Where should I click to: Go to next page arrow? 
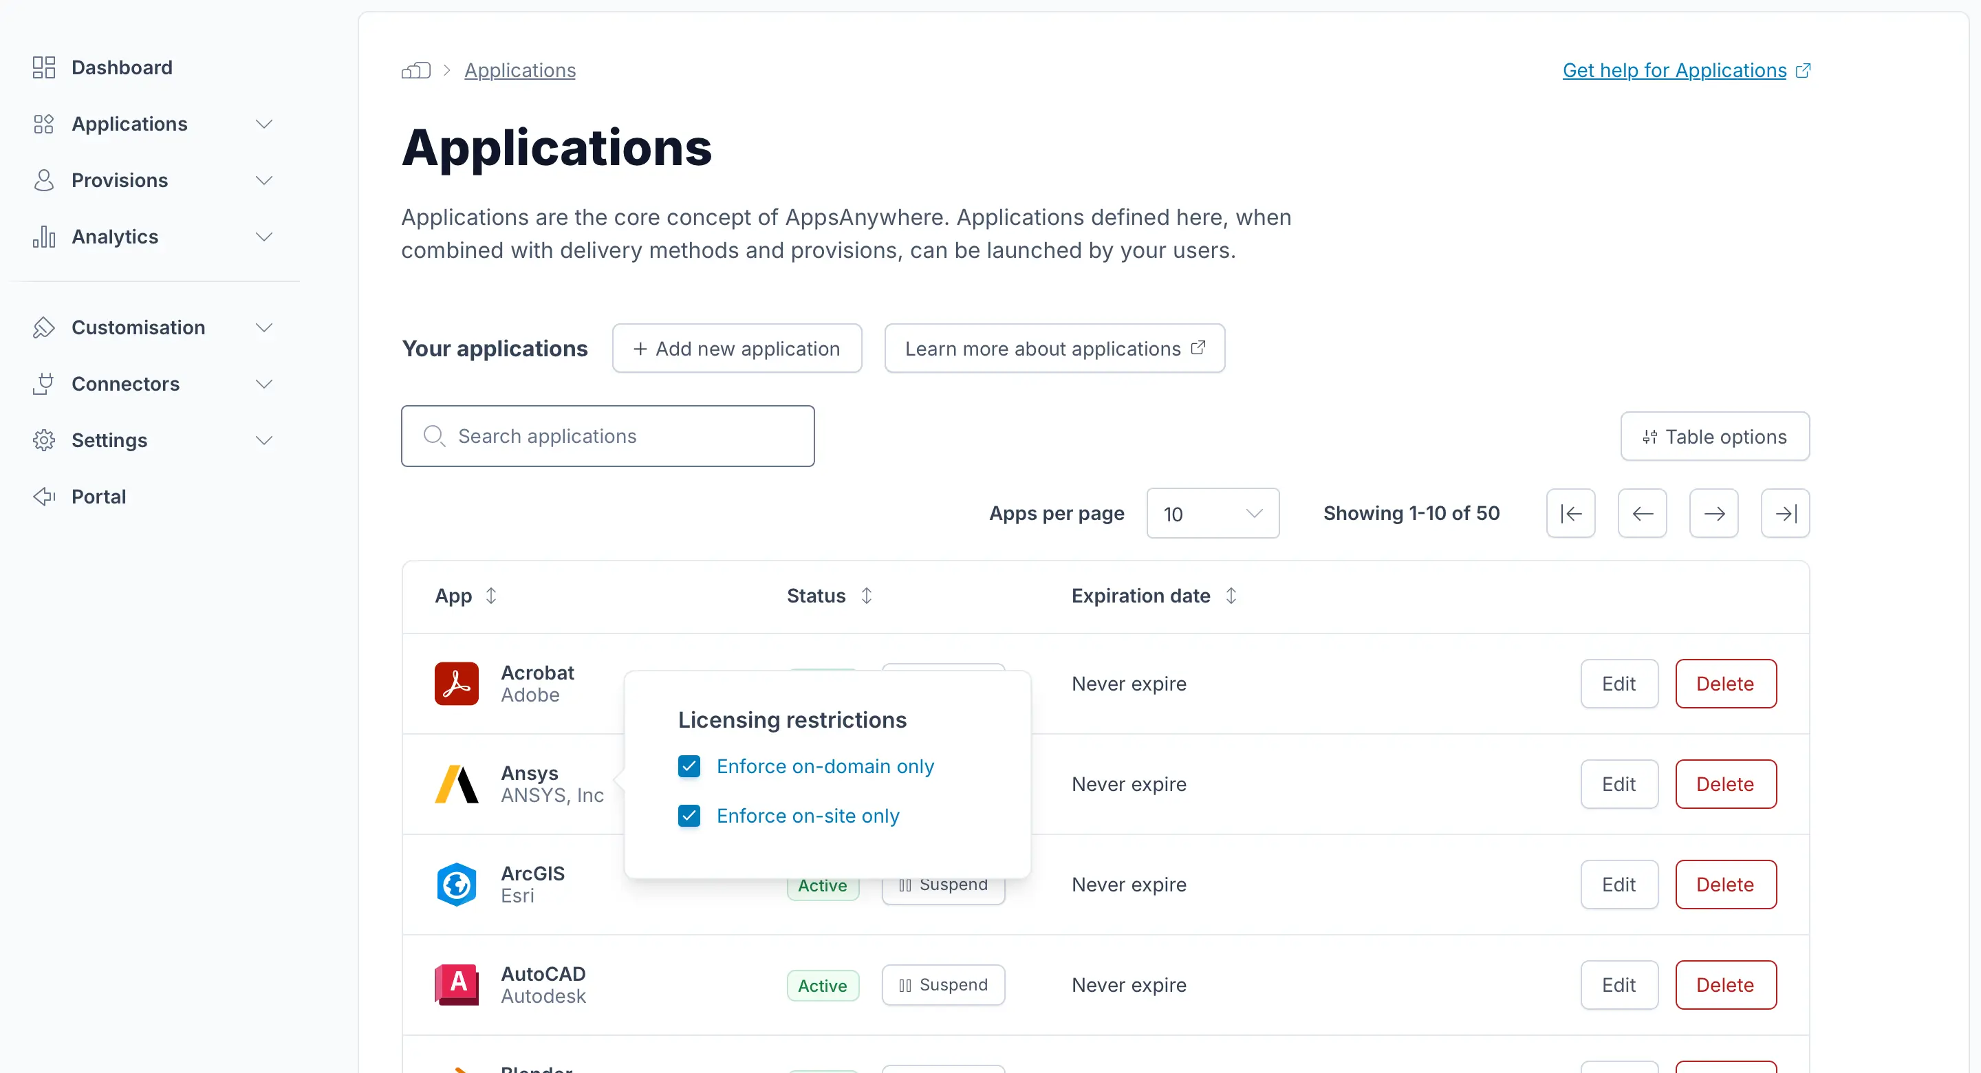tap(1713, 513)
